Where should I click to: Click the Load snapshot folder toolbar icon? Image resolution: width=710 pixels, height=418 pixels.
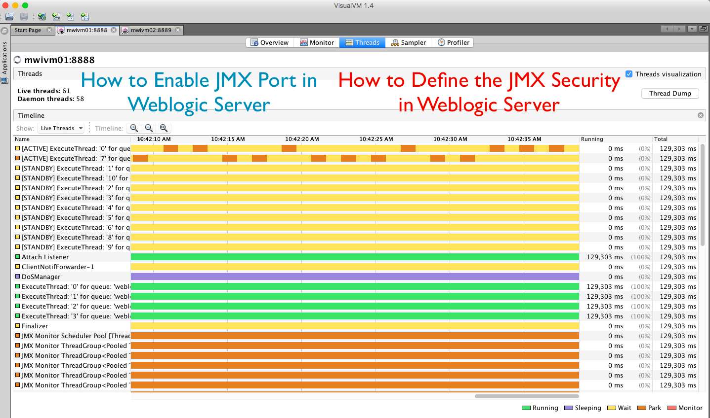[x=9, y=16]
